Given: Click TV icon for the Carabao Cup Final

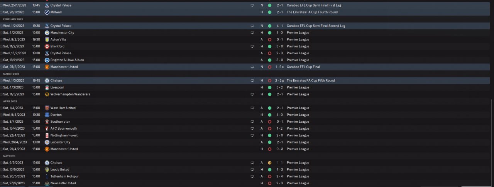Looking at the screenshot, I should (252, 67).
